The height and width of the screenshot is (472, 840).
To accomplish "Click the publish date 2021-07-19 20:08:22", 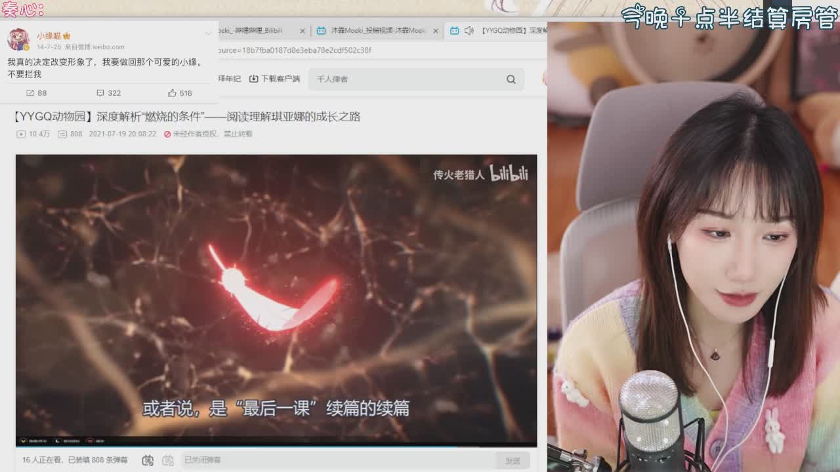I will pyautogui.click(x=122, y=134).
